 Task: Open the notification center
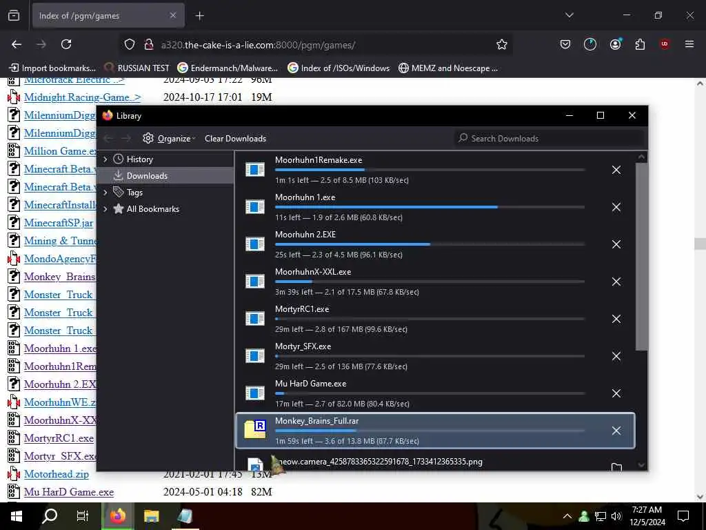point(683,516)
